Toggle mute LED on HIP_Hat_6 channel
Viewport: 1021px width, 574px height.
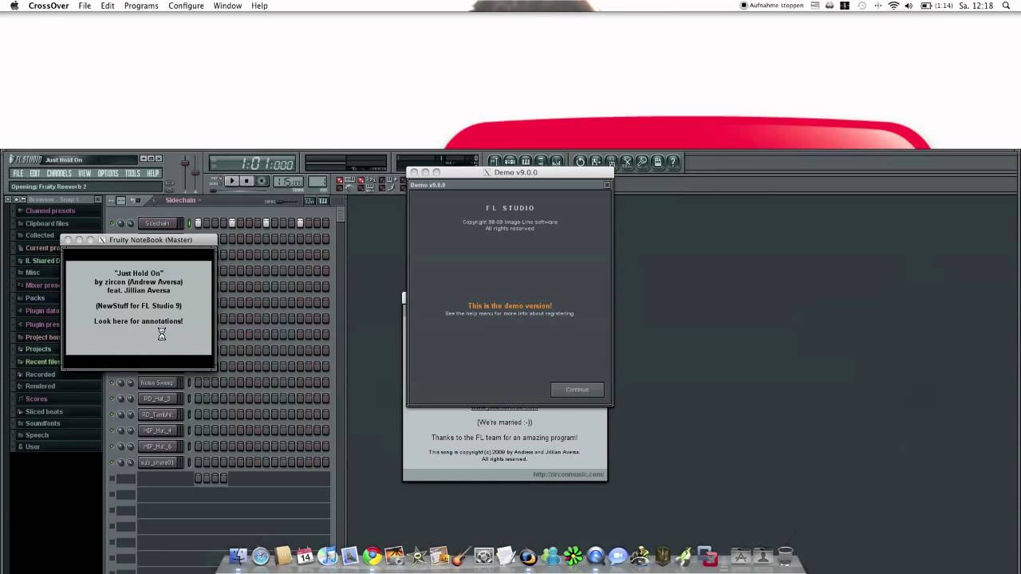pyautogui.click(x=112, y=446)
